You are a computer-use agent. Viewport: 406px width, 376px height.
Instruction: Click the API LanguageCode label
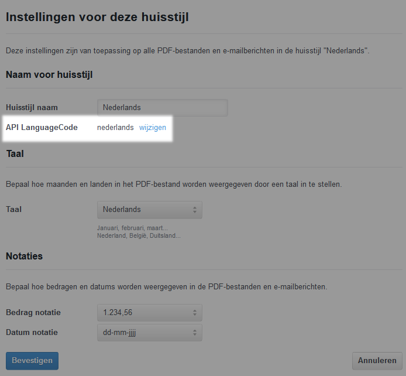42,128
